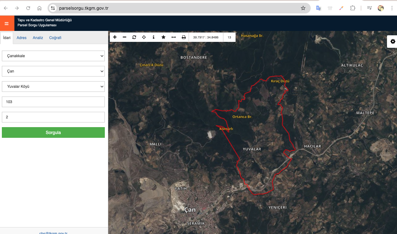The image size is (397, 234).
Task: Refresh the map using the reload icon
Action: click(134, 37)
